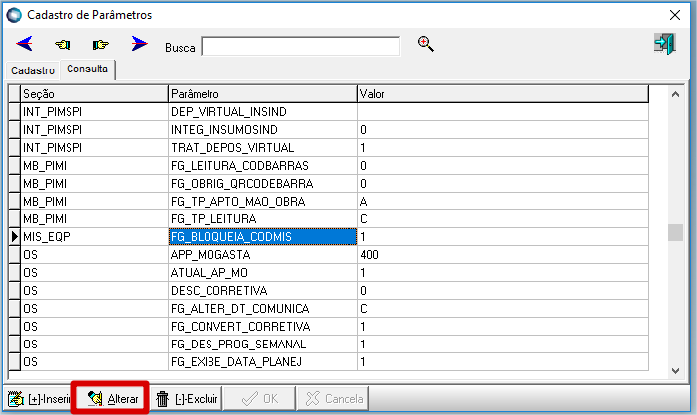Click the OS cell in DESC_CORRETIVA row
The height and width of the screenshot is (415, 697).
[x=94, y=291]
